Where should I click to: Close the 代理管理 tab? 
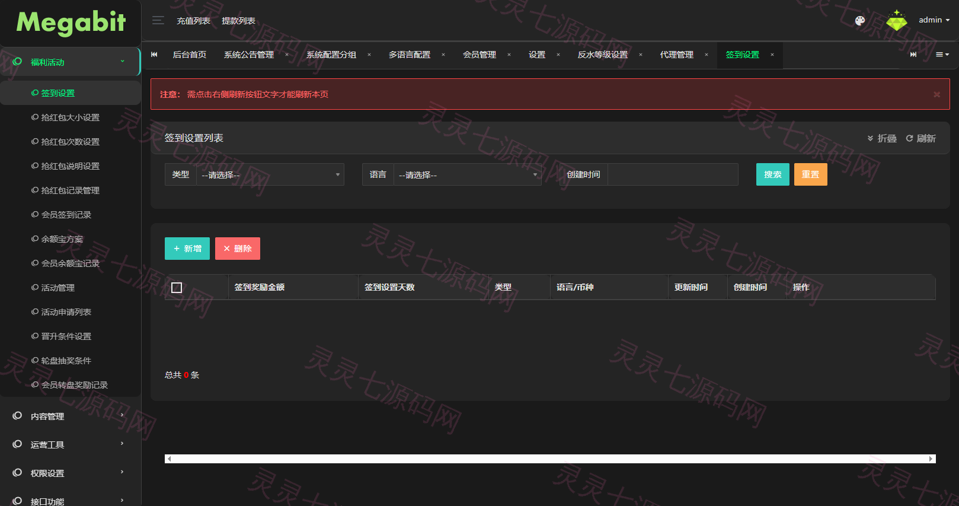tap(707, 55)
